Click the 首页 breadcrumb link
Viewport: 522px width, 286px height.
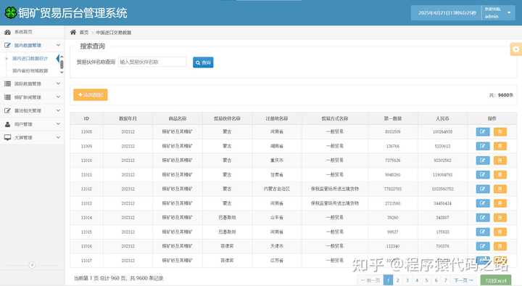pos(84,33)
